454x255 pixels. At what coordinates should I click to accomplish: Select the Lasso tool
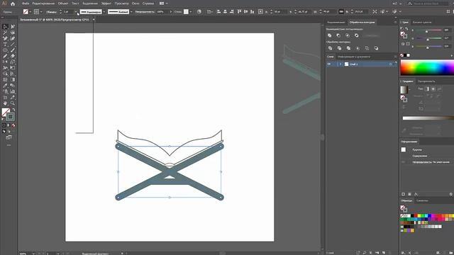point(13,33)
